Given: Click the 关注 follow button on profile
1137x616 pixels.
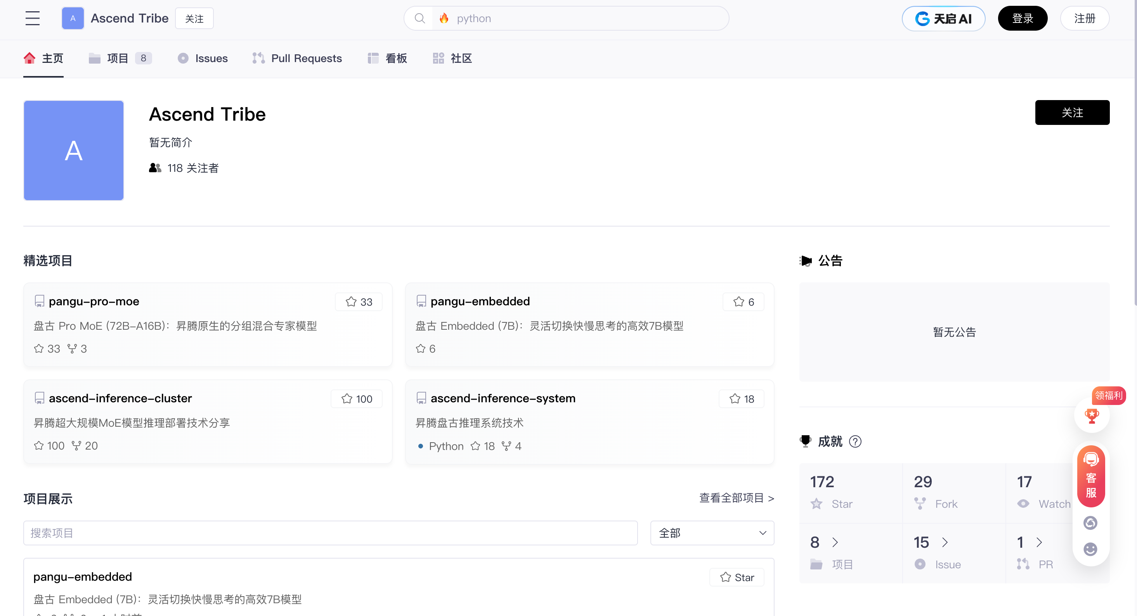Looking at the screenshot, I should click(x=1072, y=112).
